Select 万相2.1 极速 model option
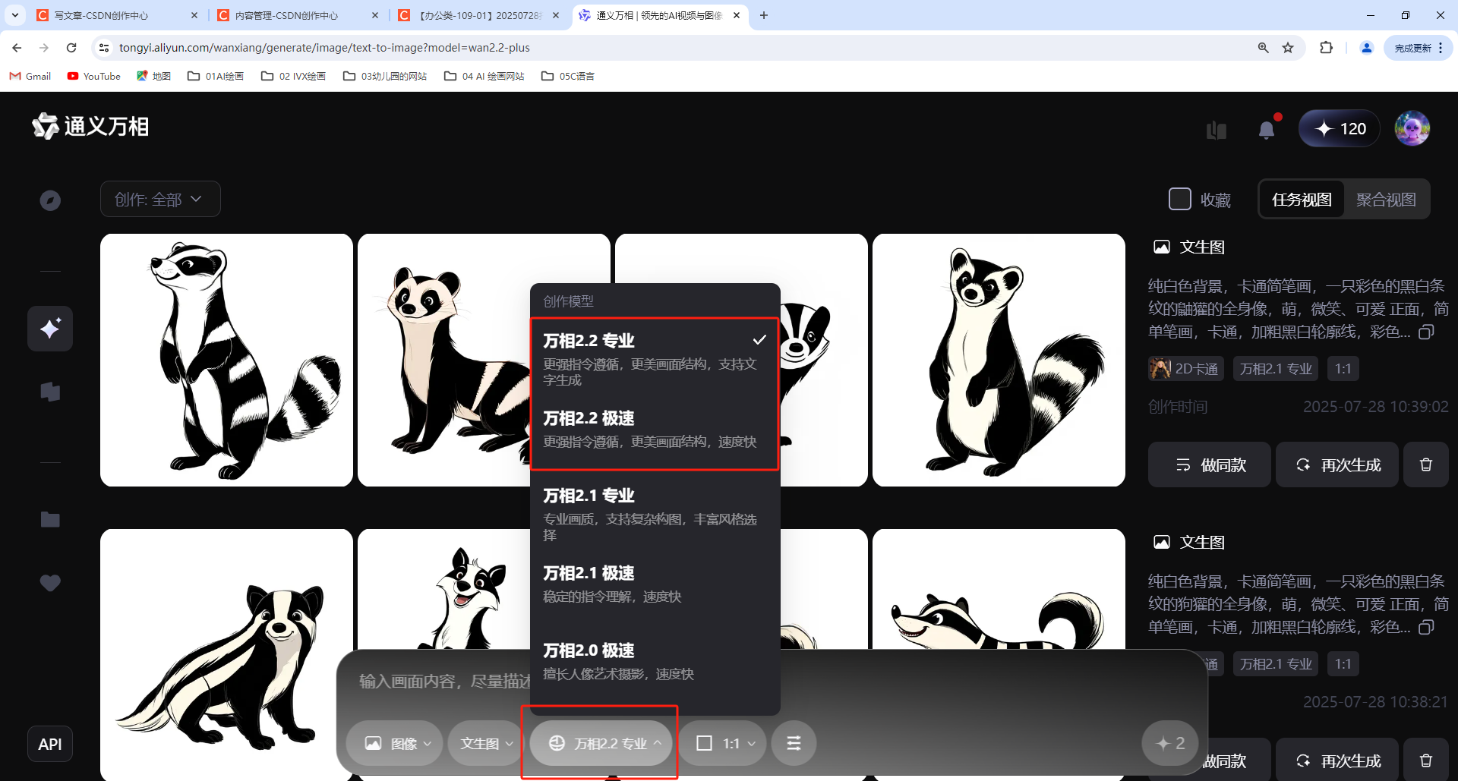Screen dimensions: 1458x781 click(x=655, y=584)
